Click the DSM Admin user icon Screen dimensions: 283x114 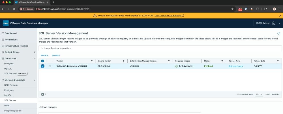tap(273, 23)
